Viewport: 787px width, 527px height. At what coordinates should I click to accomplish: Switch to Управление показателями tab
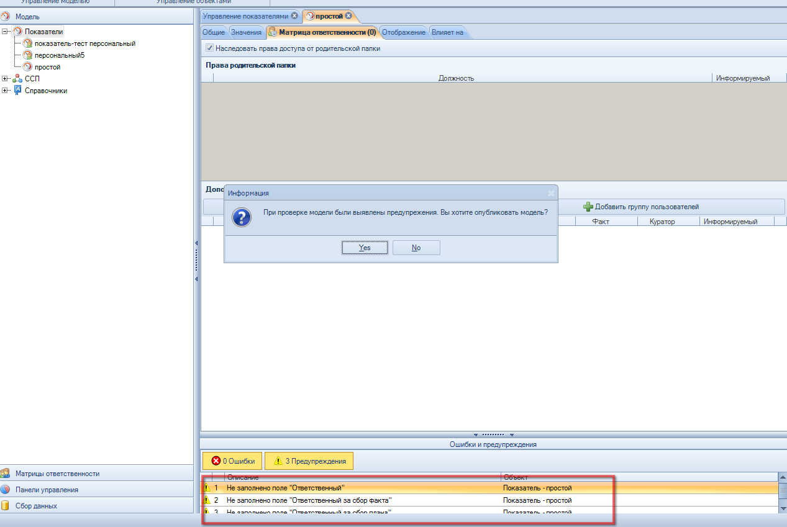pos(245,16)
